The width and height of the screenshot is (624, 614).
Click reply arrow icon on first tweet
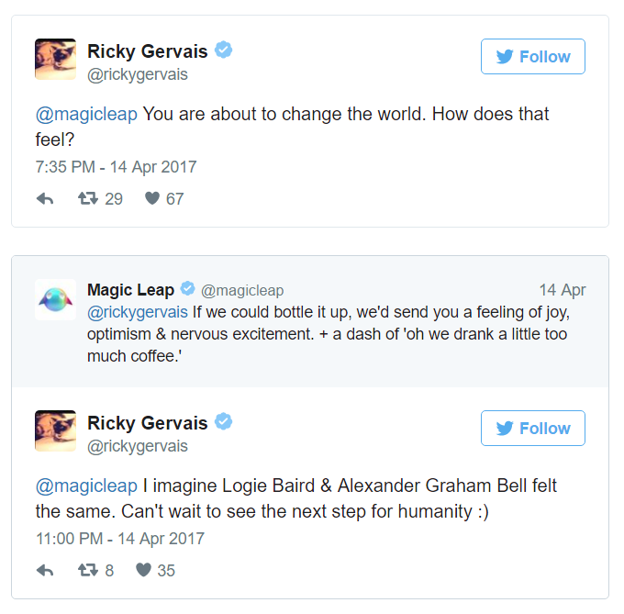coord(45,198)
